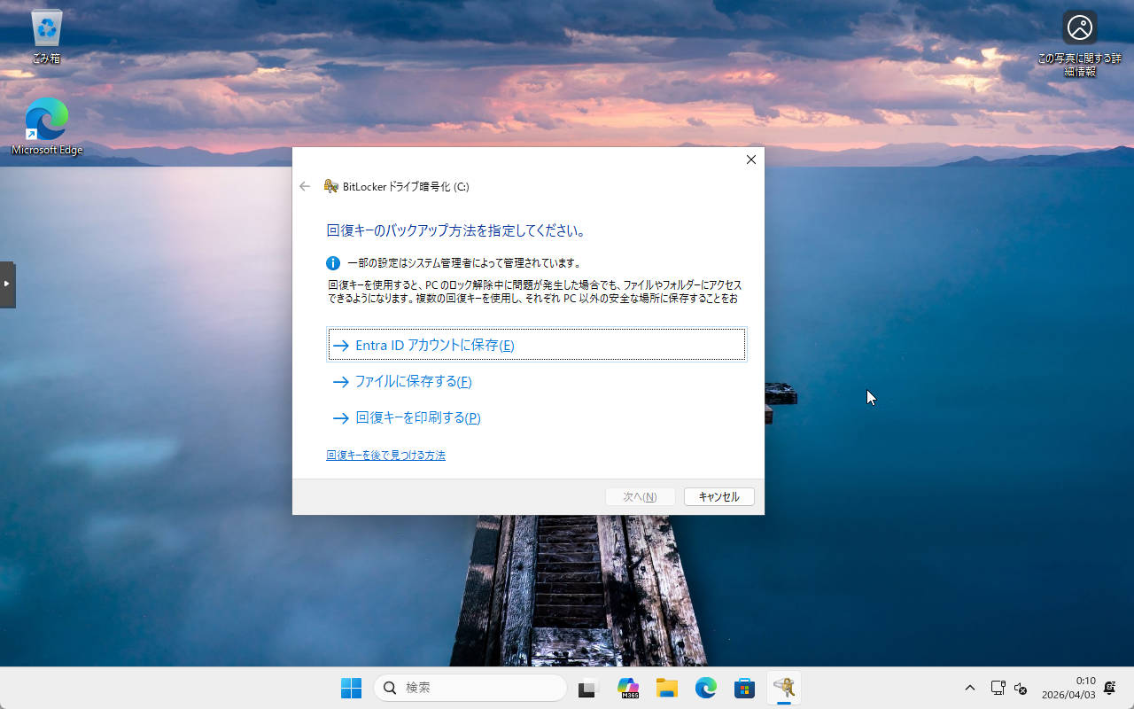
Task: Expand the slide-out panel on the left edge
Action: coord(9,284)
